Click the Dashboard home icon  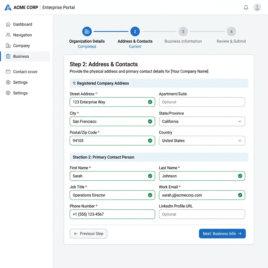[x=8, y=24]
